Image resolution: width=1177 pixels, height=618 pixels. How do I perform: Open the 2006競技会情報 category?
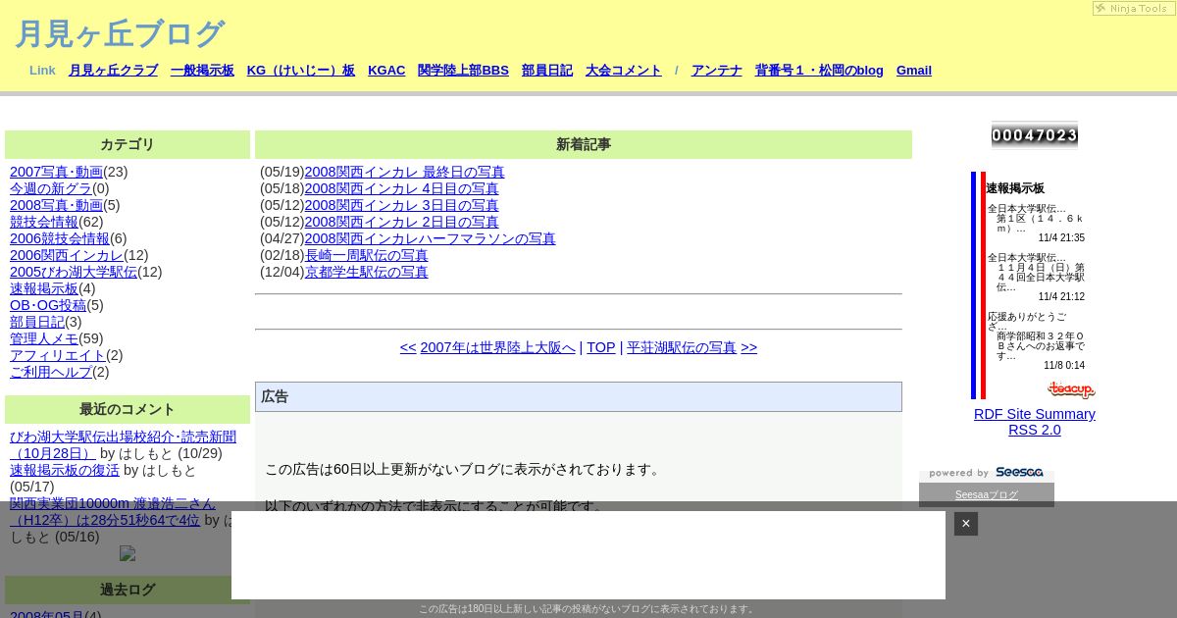pyautogui.click(x=60, y=238)
